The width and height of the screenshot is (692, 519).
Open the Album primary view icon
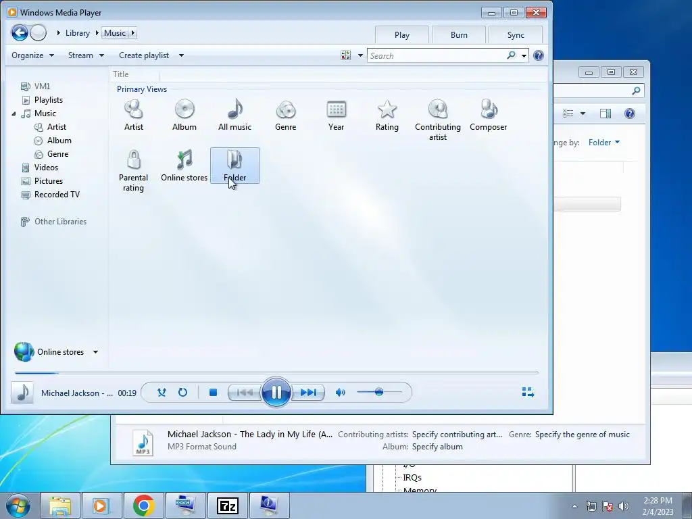point(184,115)
